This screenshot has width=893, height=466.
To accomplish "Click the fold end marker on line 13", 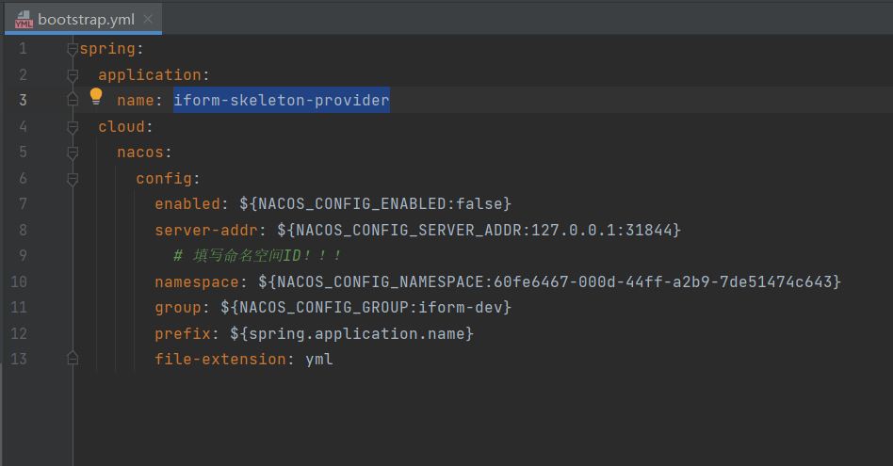I will [x=73, y=359].
